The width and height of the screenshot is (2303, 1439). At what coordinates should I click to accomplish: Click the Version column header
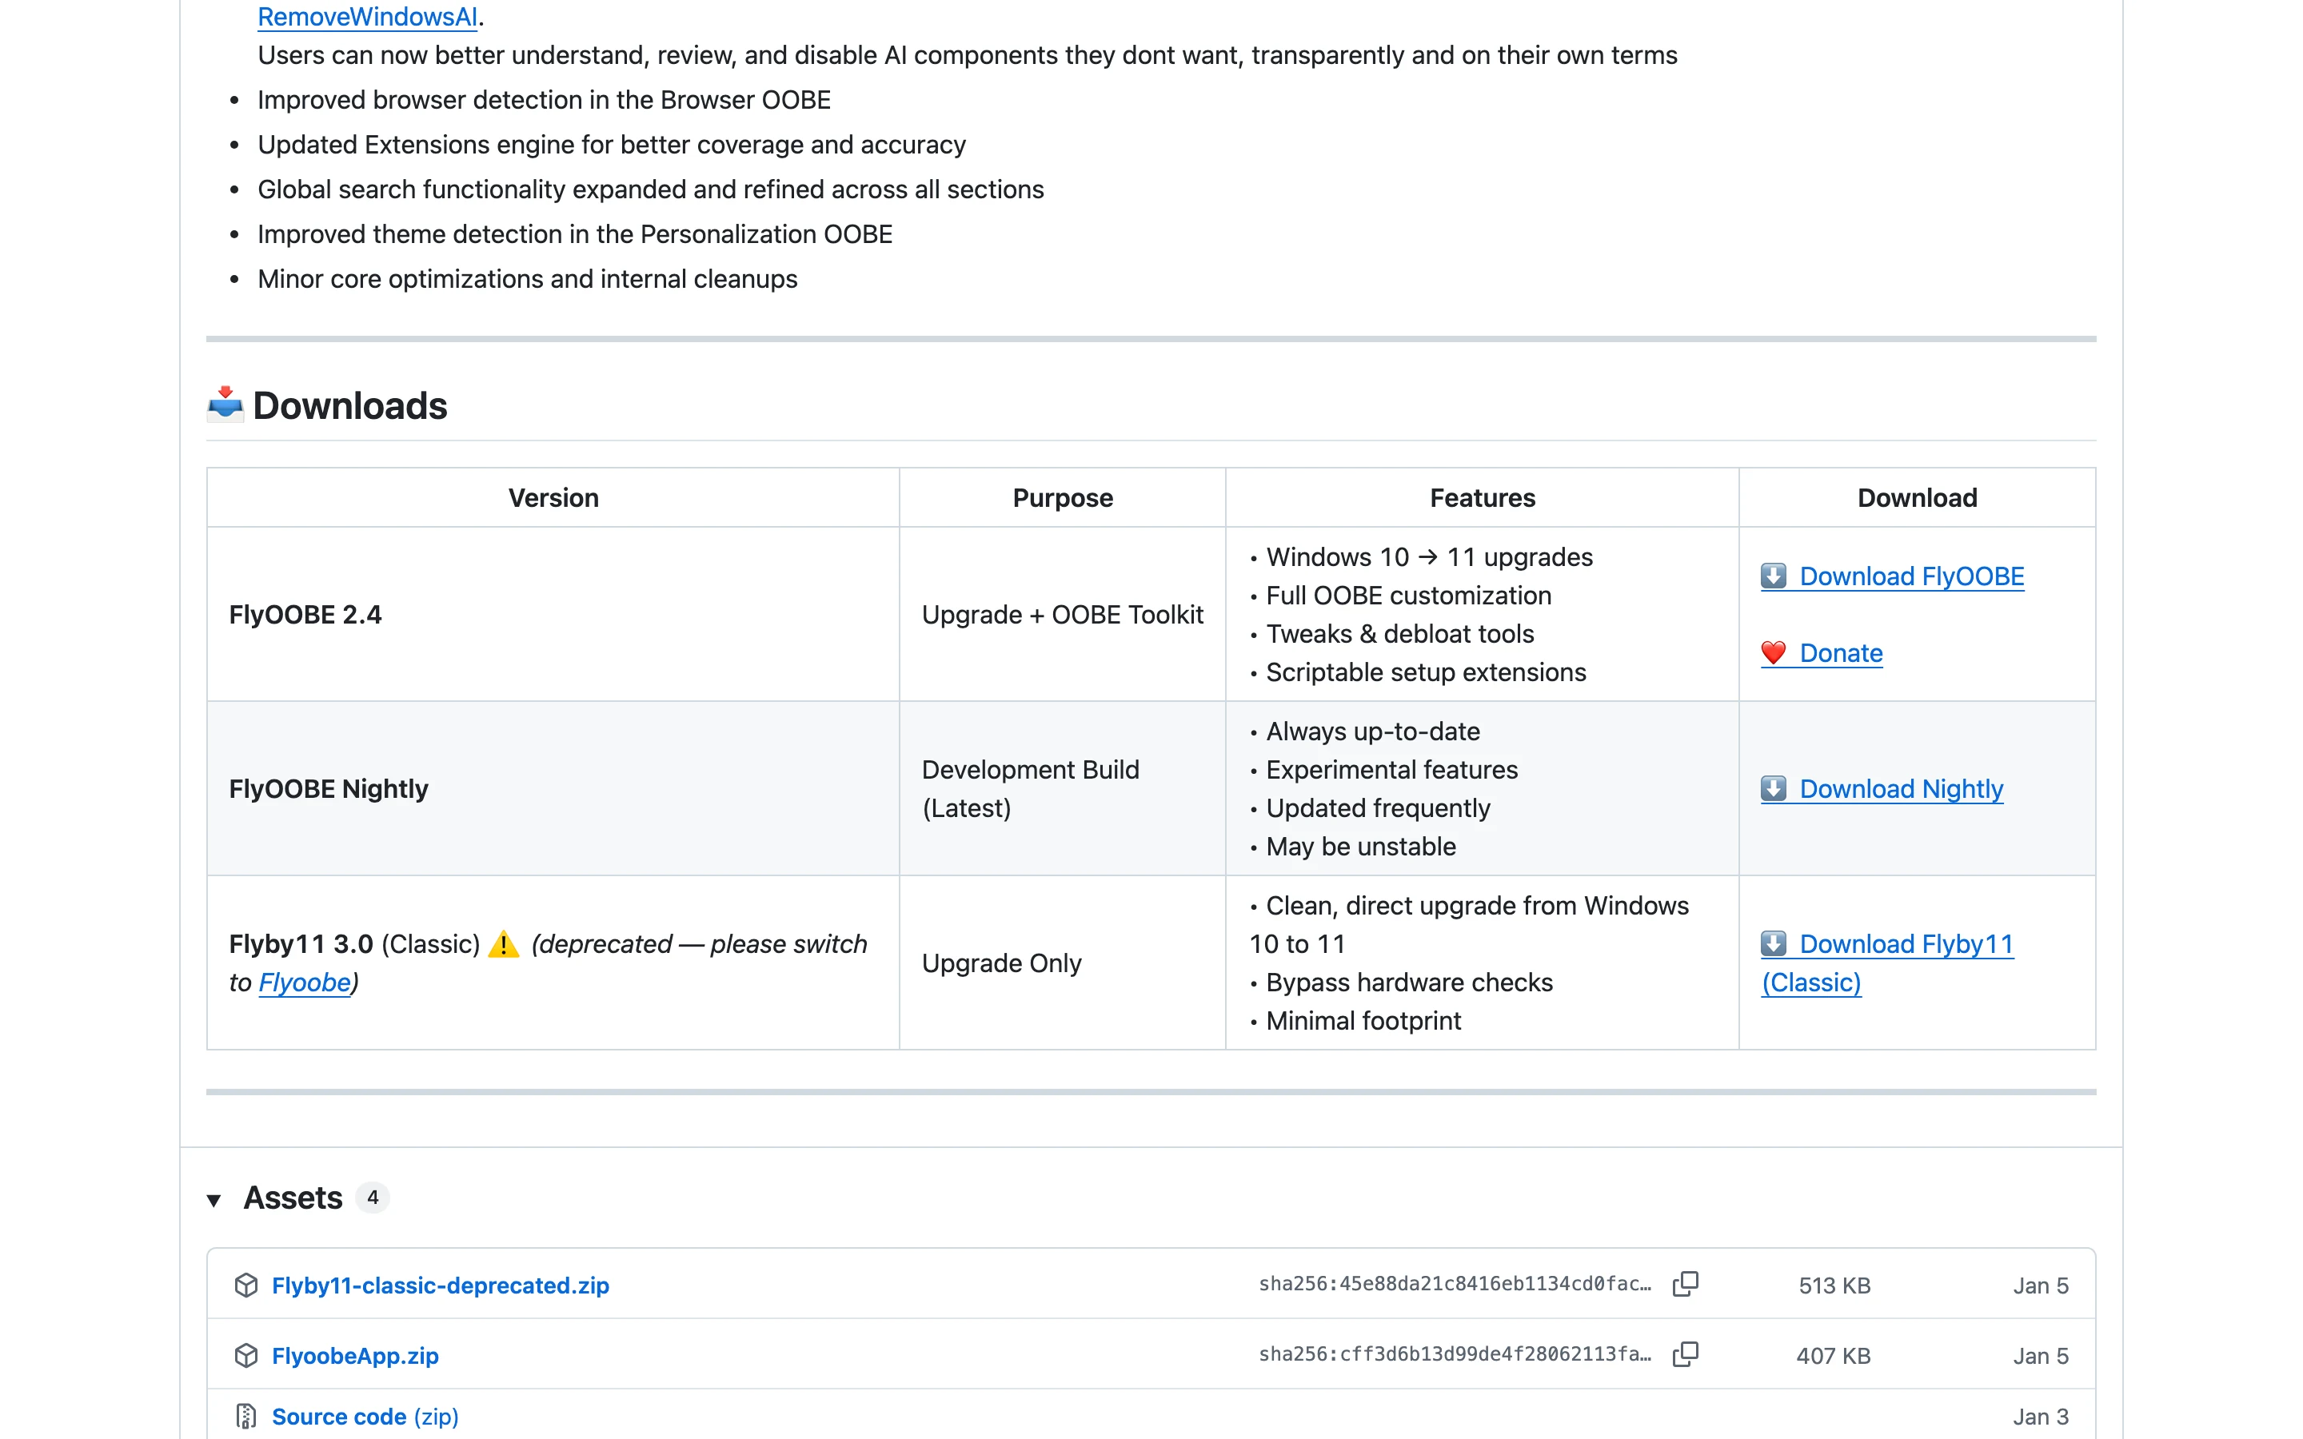(x=553, y=498)
